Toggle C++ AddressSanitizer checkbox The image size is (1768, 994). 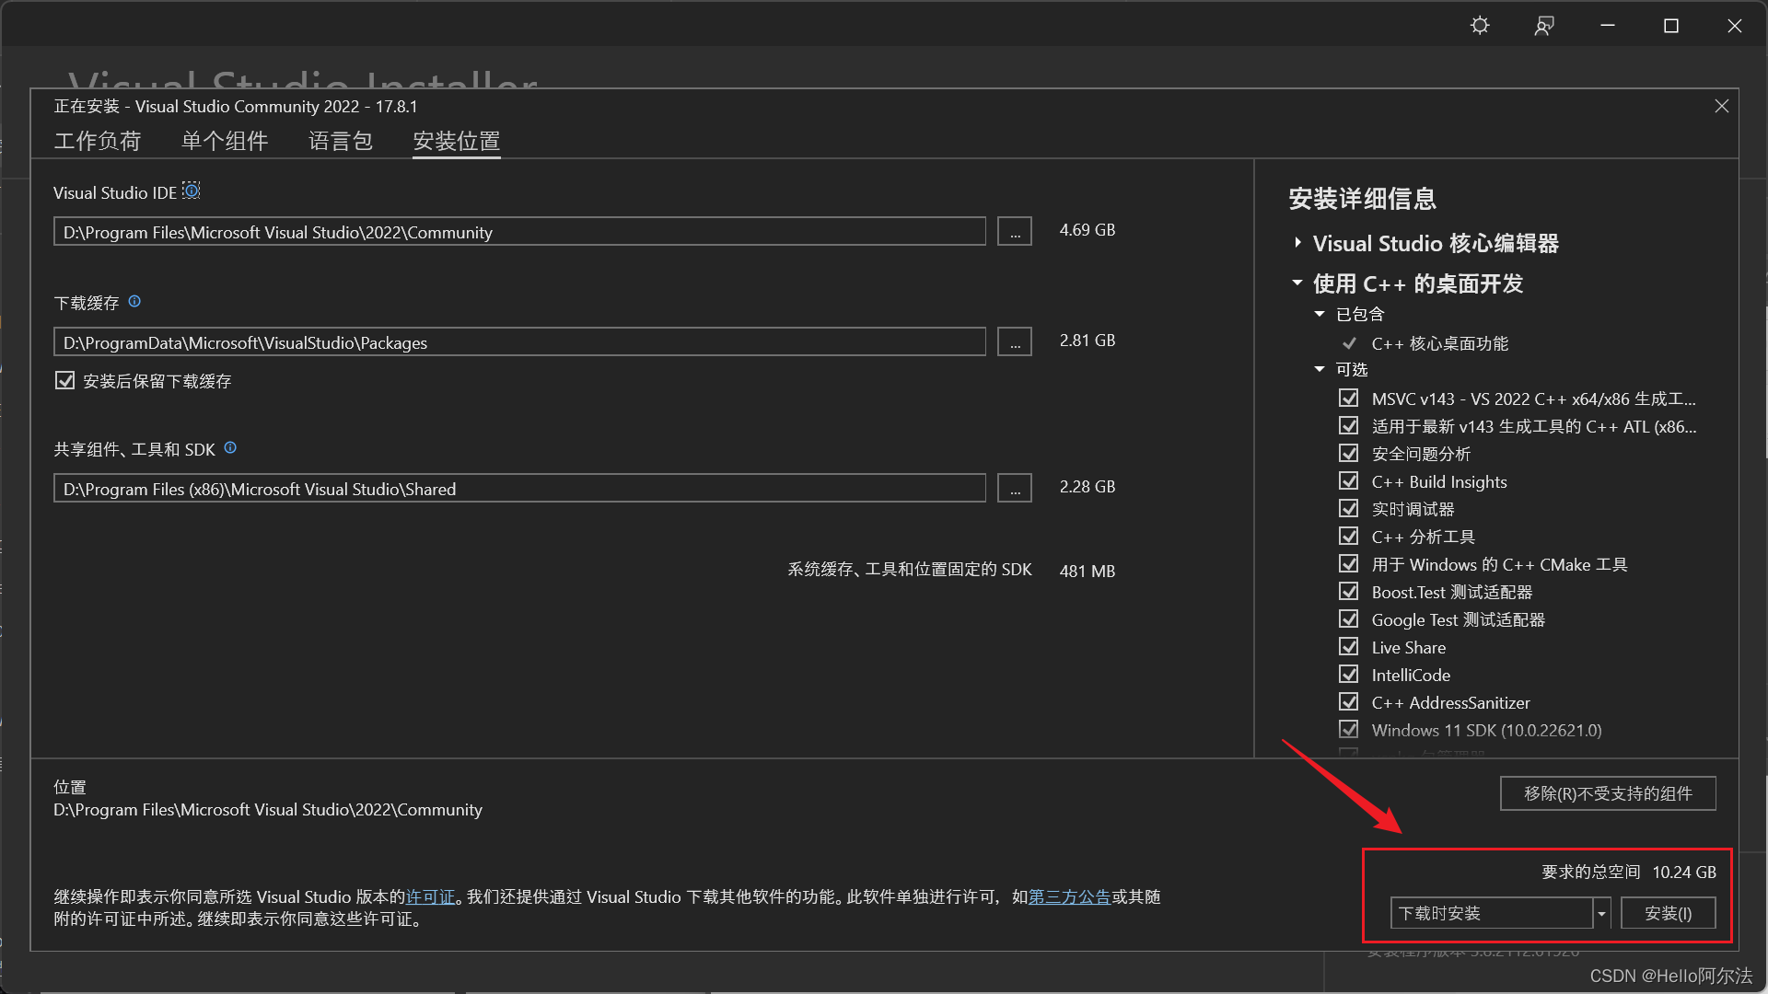tap(1348, 701)
